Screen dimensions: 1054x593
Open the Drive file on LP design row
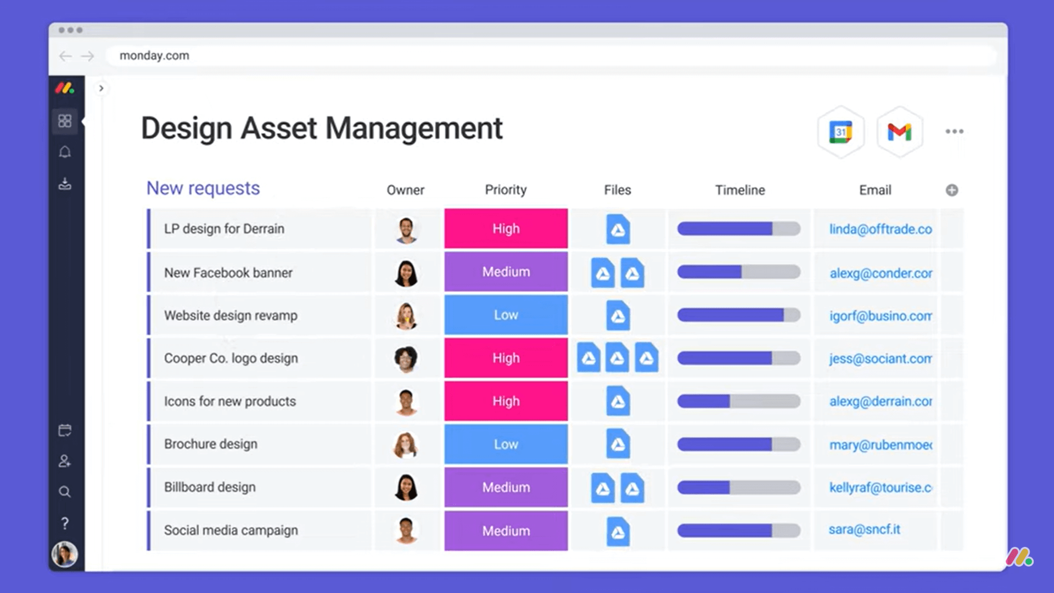coord(618,229)
